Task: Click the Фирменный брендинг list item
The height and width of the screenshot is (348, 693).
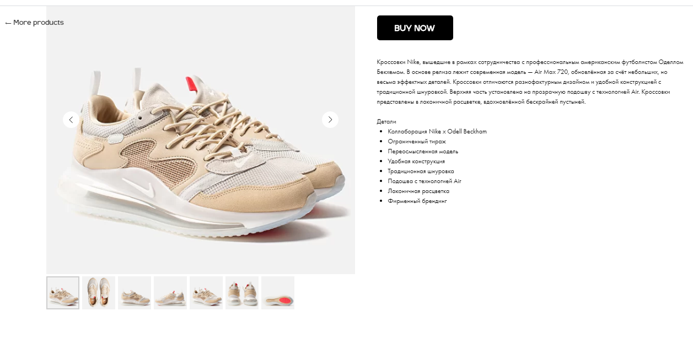Action: pyautogui.click(x=417, y=201)
